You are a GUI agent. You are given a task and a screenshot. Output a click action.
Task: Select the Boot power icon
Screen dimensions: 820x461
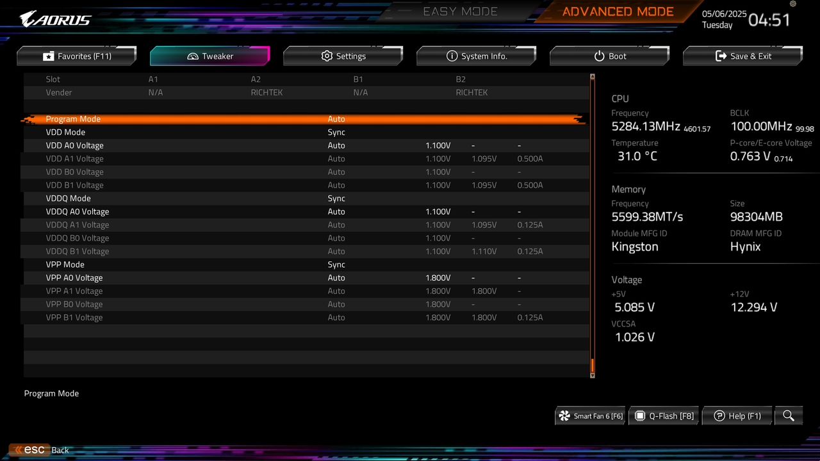pyautogui.click(x=599, y=56)
